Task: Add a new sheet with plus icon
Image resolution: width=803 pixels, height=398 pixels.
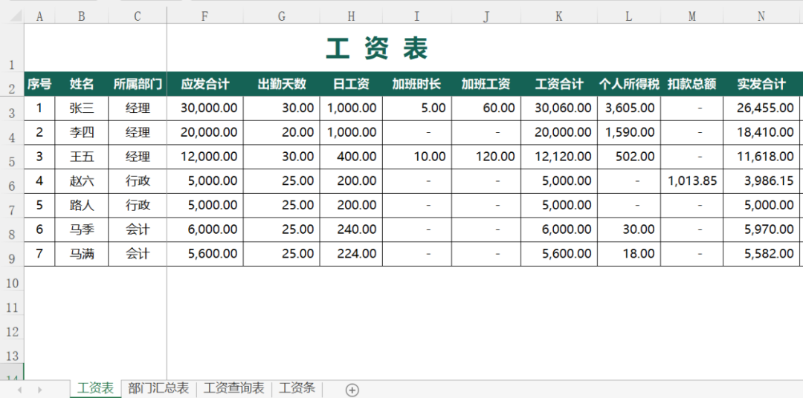Action: pyautogui.click(x=352, y=390)
